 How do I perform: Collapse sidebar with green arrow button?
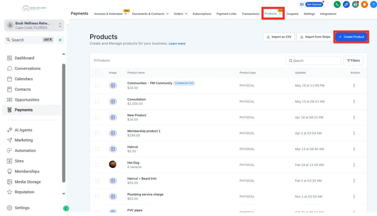(66, 208)
